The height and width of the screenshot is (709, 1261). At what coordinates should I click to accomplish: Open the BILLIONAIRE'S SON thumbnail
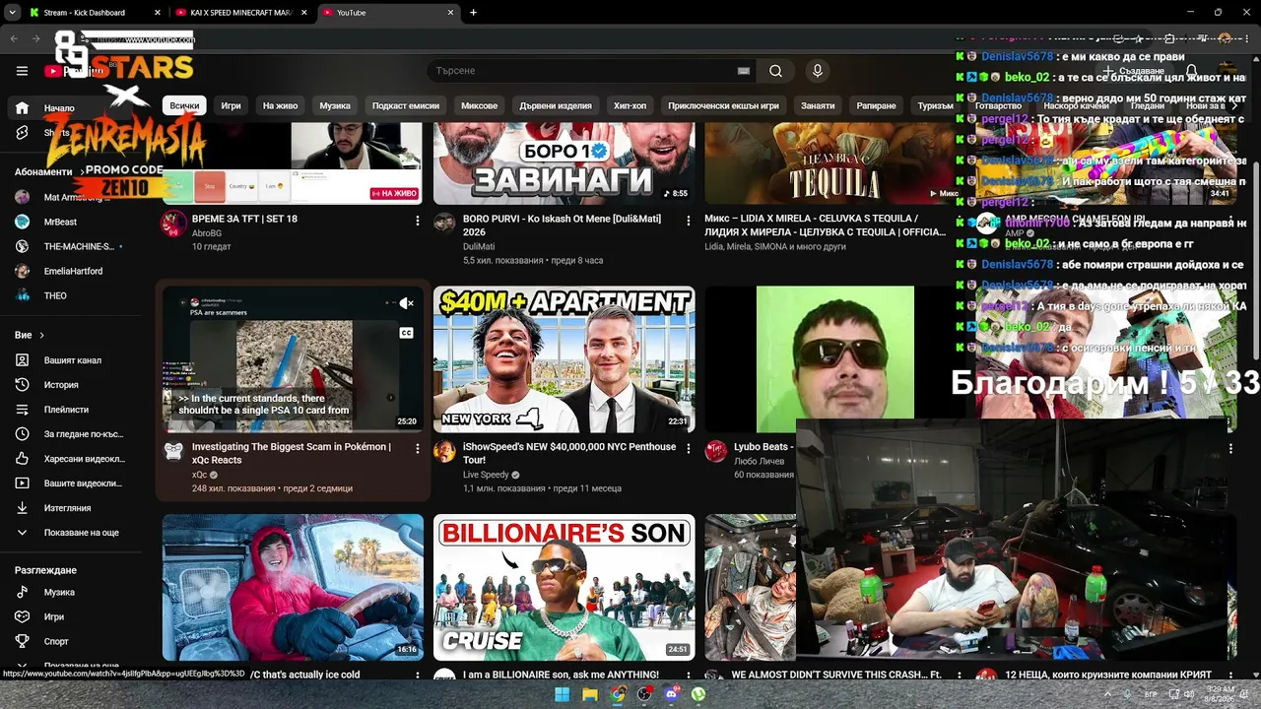click(564, 587)
